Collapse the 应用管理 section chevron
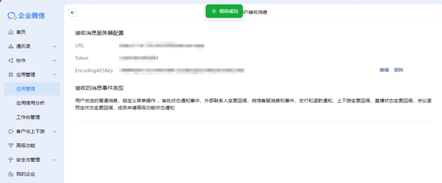 pos(55,75)
